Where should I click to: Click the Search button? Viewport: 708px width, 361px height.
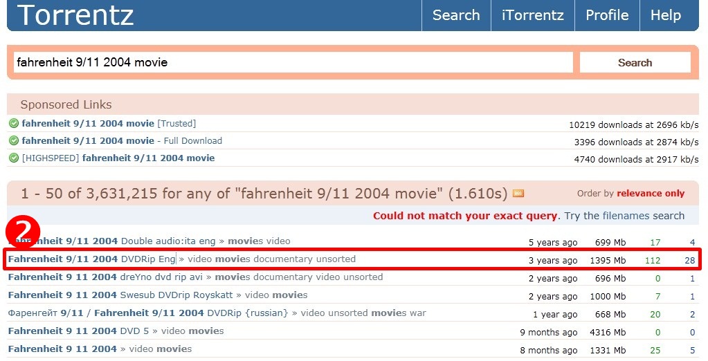click(635, 63)
